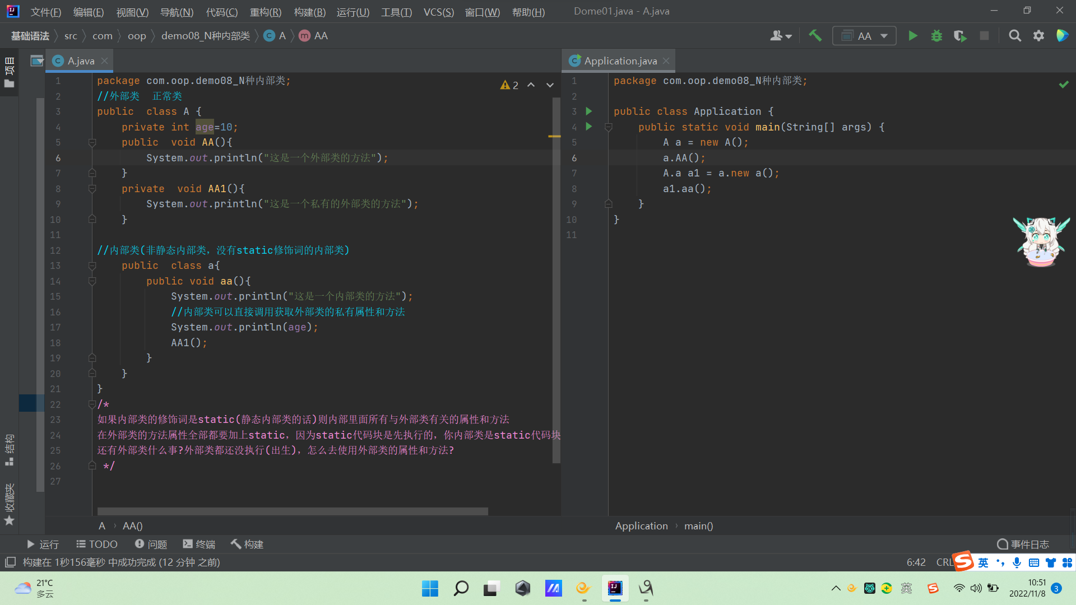Open the user account icon dropdown

[x=780, y=36]
